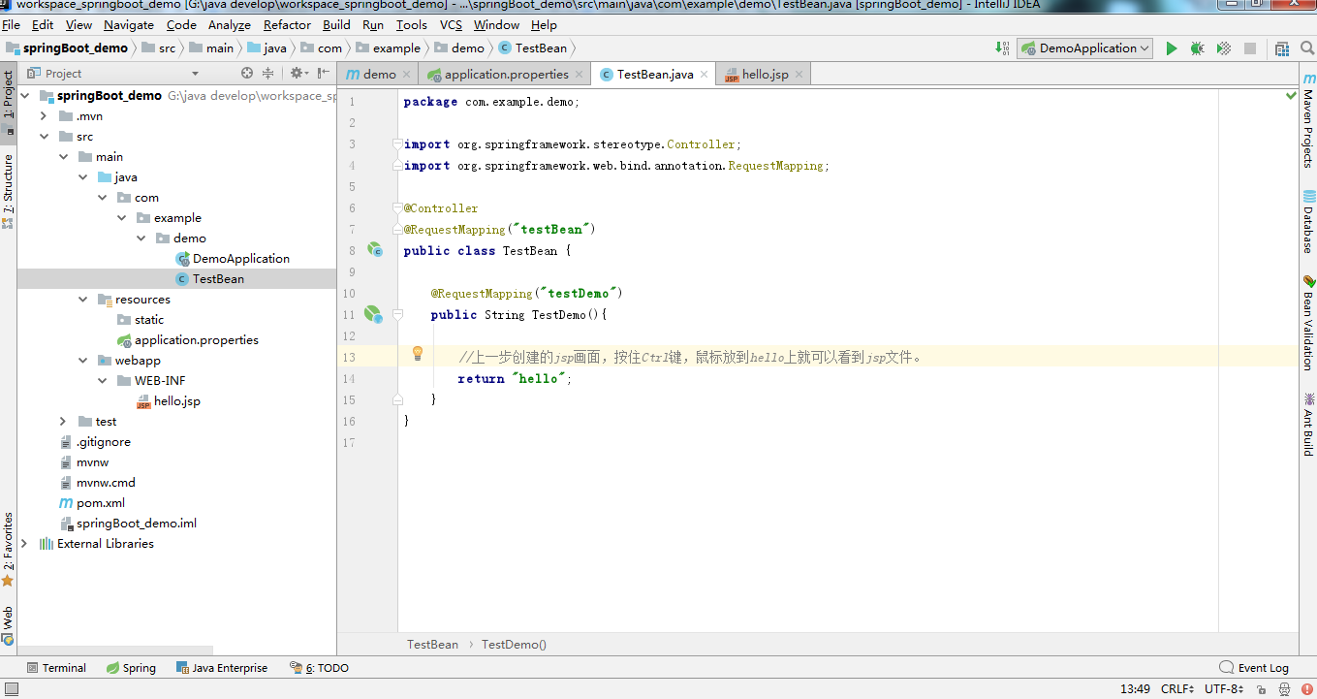
Task: Click Scroll from Source target icon
Action: pos(247,73)
